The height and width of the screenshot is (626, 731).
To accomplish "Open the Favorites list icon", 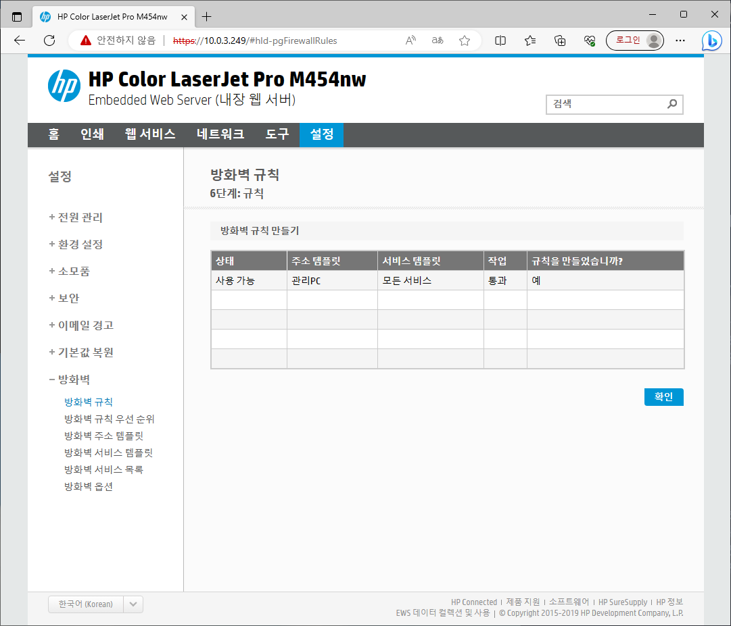I will pos(530,41).
